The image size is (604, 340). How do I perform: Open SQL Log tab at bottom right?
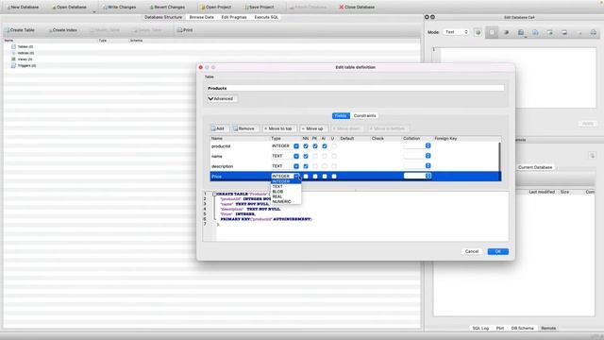click(x=480, y=328)
